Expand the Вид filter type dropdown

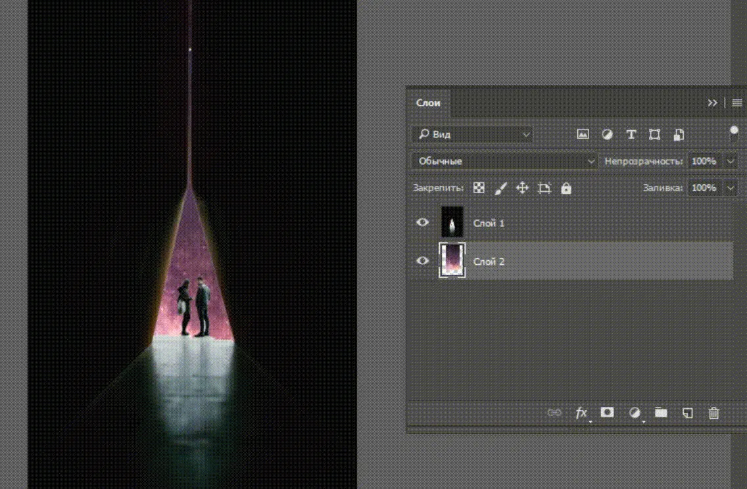tap(472, 134)
